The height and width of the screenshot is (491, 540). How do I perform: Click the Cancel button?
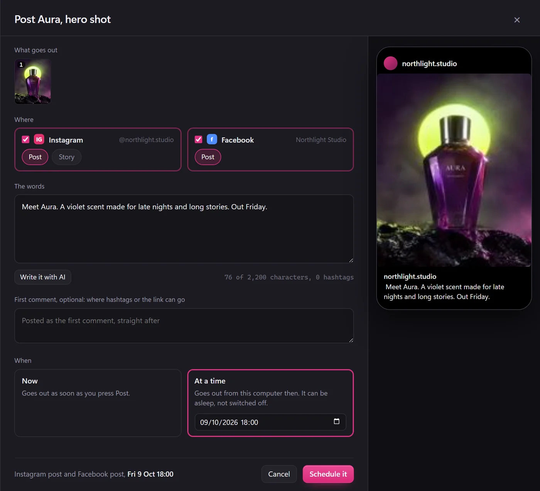[x=279, y=474]
